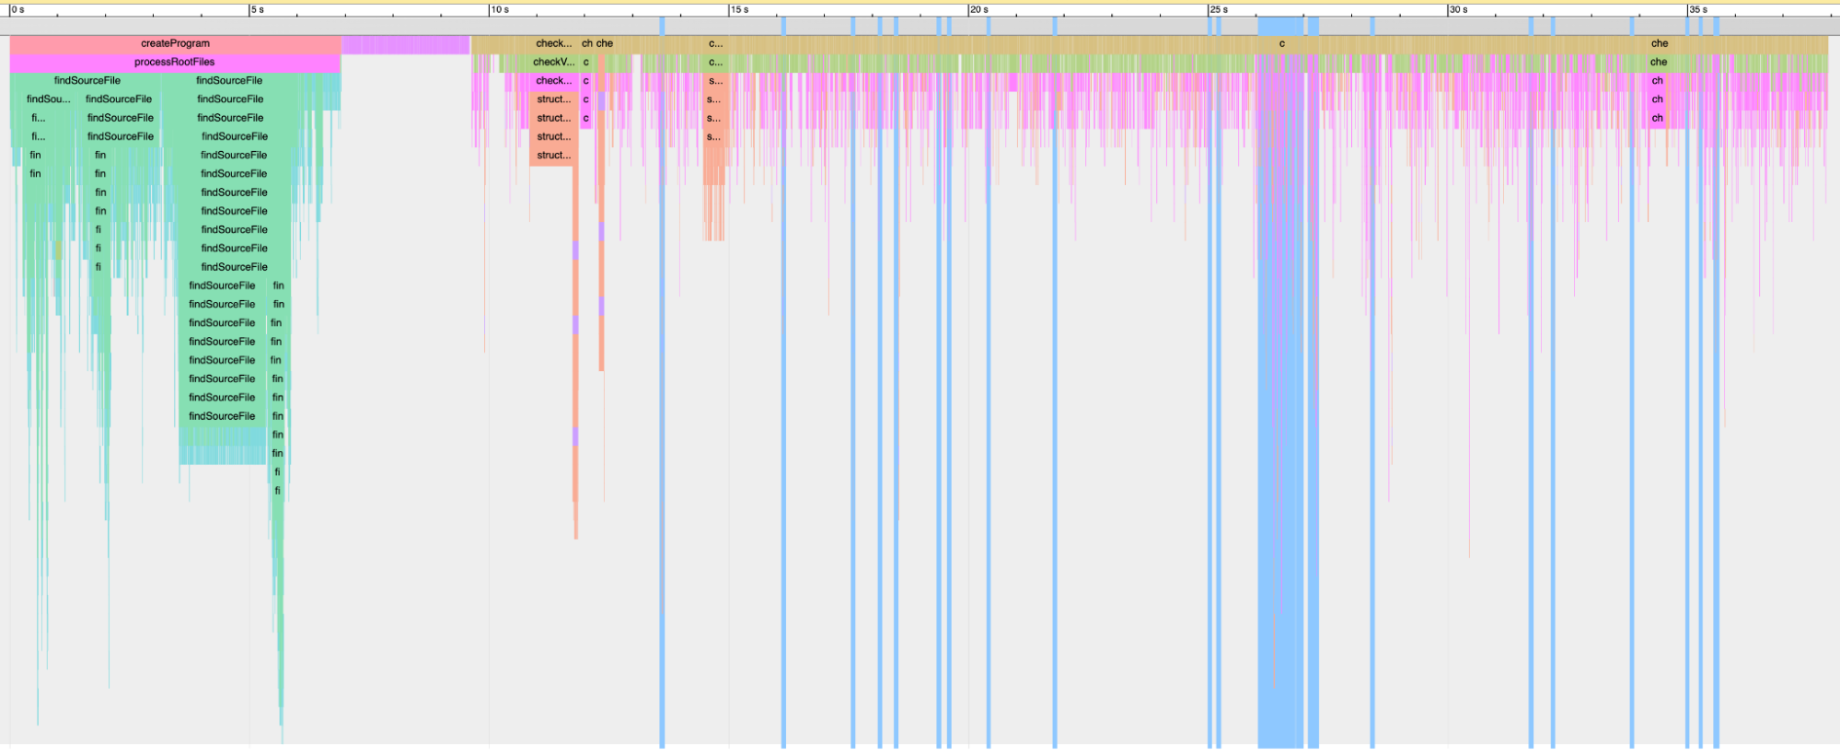The height and width of the screenshot is (756, 1840).
Task: Jump to the 30 s ruler mark
Action: point(1458,9)
